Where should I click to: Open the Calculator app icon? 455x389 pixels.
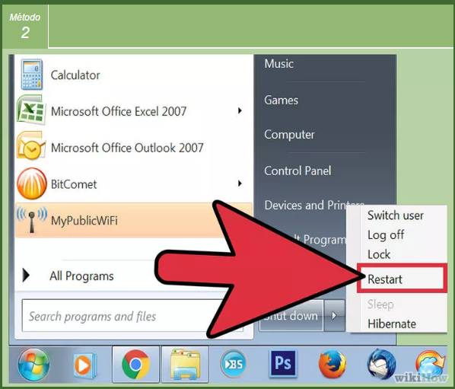click(32, 75)
